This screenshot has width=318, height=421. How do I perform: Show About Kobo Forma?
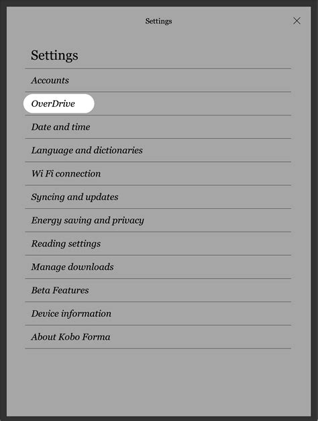click(158, 337)
